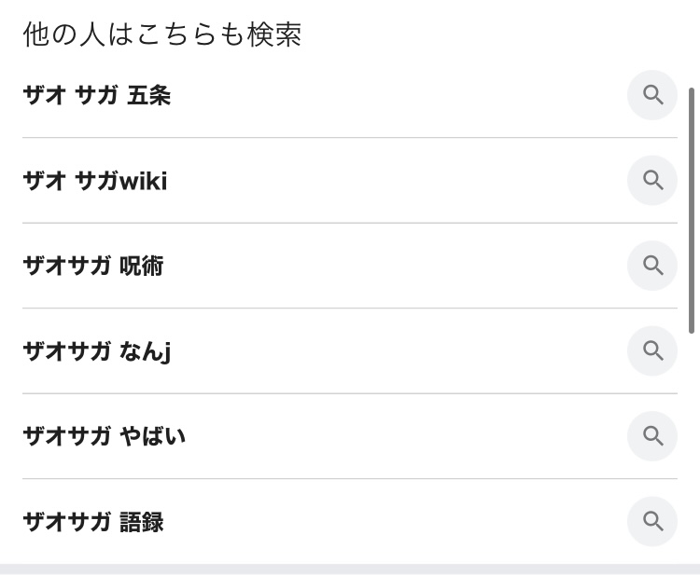The height and width of the screenshot is (576, 700).
Task: Tap the ザオサガ 語録 suggestion text
Action: click(92, 522)
